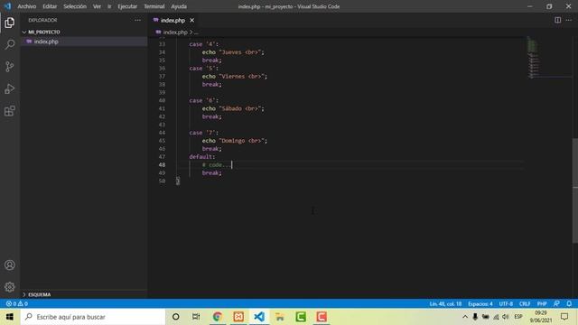Screen dimensions: 578x325
Task: Click breadcrumb ellipsis after index.php
Action: click(x=196, y=32)
